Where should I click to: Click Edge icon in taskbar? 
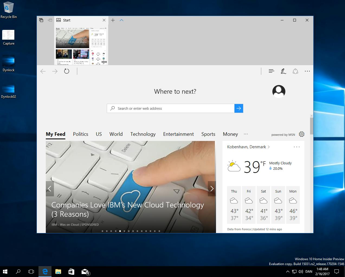45,271
